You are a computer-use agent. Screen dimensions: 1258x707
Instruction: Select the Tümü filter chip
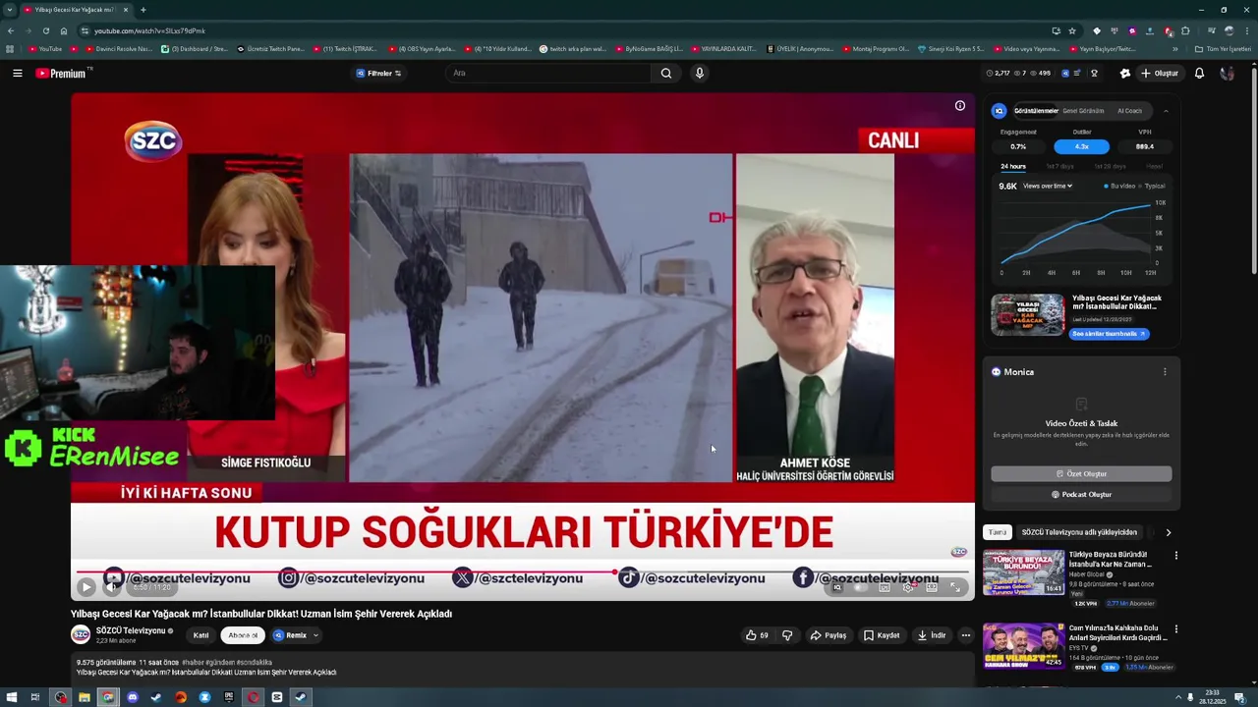(998, 532)
